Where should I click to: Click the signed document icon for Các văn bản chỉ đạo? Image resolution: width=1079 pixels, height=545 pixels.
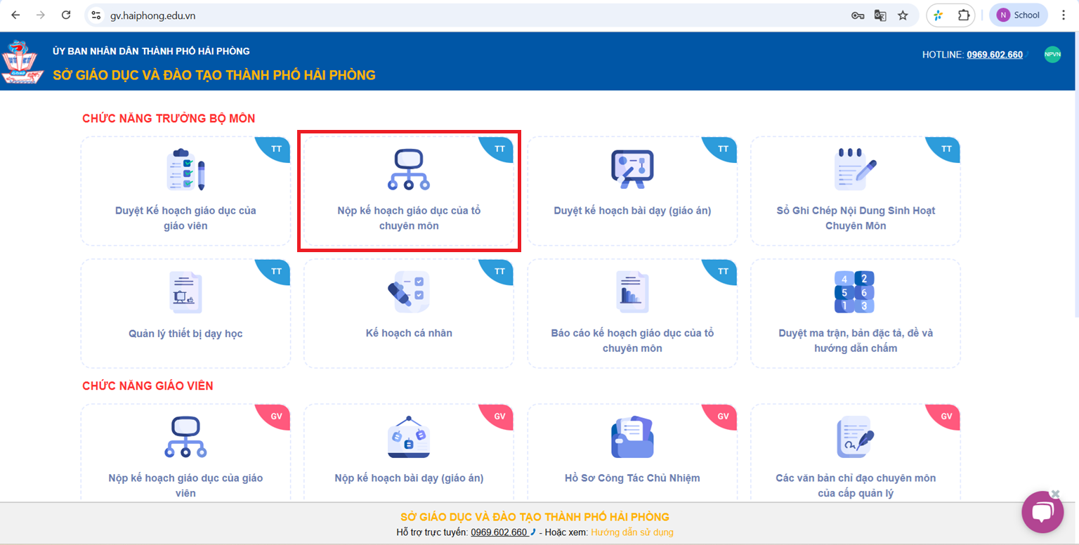click(855, 438)
